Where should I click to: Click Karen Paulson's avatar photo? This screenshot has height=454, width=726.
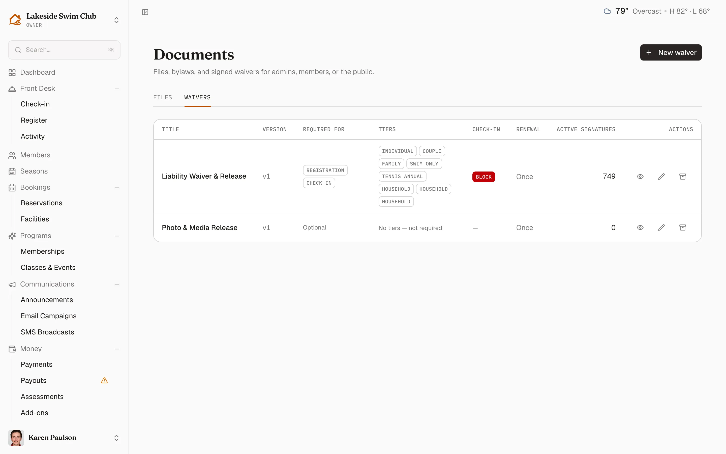(16, 438)
